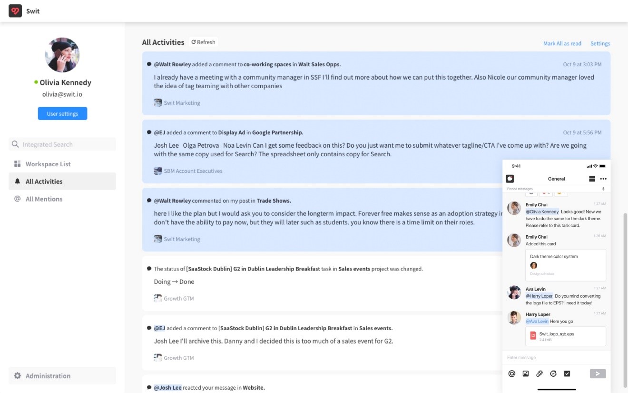Image resolution: width=628 pixels, height=393 pixels.
Task: Click the panel layout icon in General header
Action: (x=592, y=179)
